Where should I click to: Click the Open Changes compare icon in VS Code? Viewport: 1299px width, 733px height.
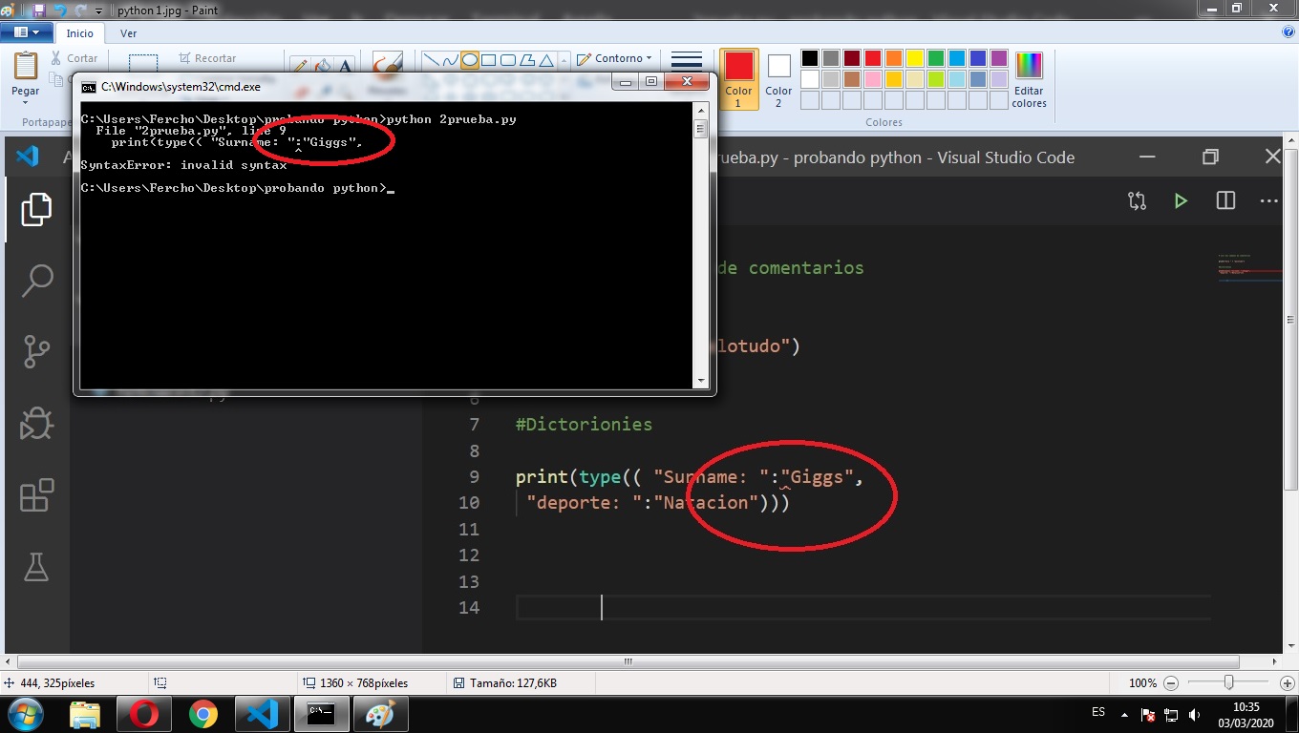[1137, 200]
